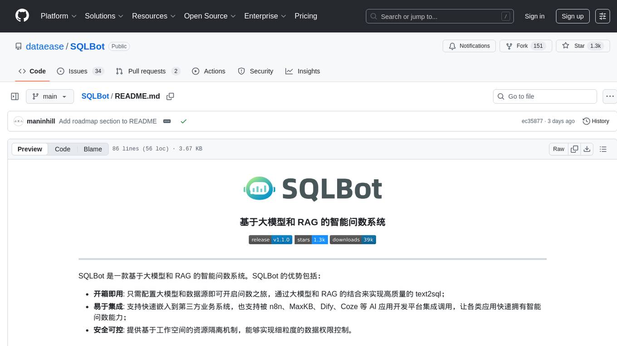This screenshot has height=346, width=617.
Task: Focus the Go to file field
Action: tap(545, 96)
